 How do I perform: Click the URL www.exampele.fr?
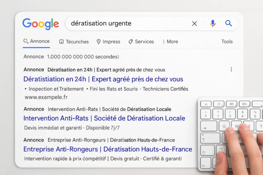(x=46, y=97)
